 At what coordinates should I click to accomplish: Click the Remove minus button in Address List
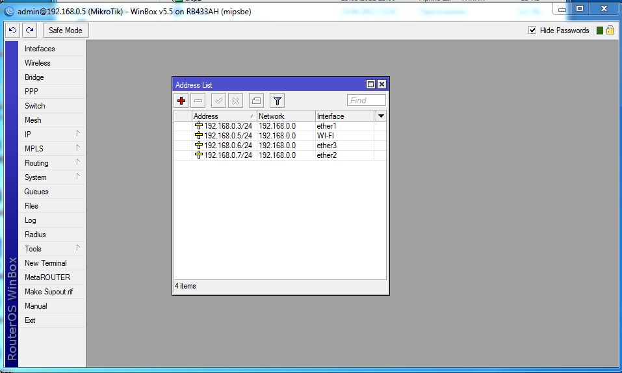click(x=198, y=101)
